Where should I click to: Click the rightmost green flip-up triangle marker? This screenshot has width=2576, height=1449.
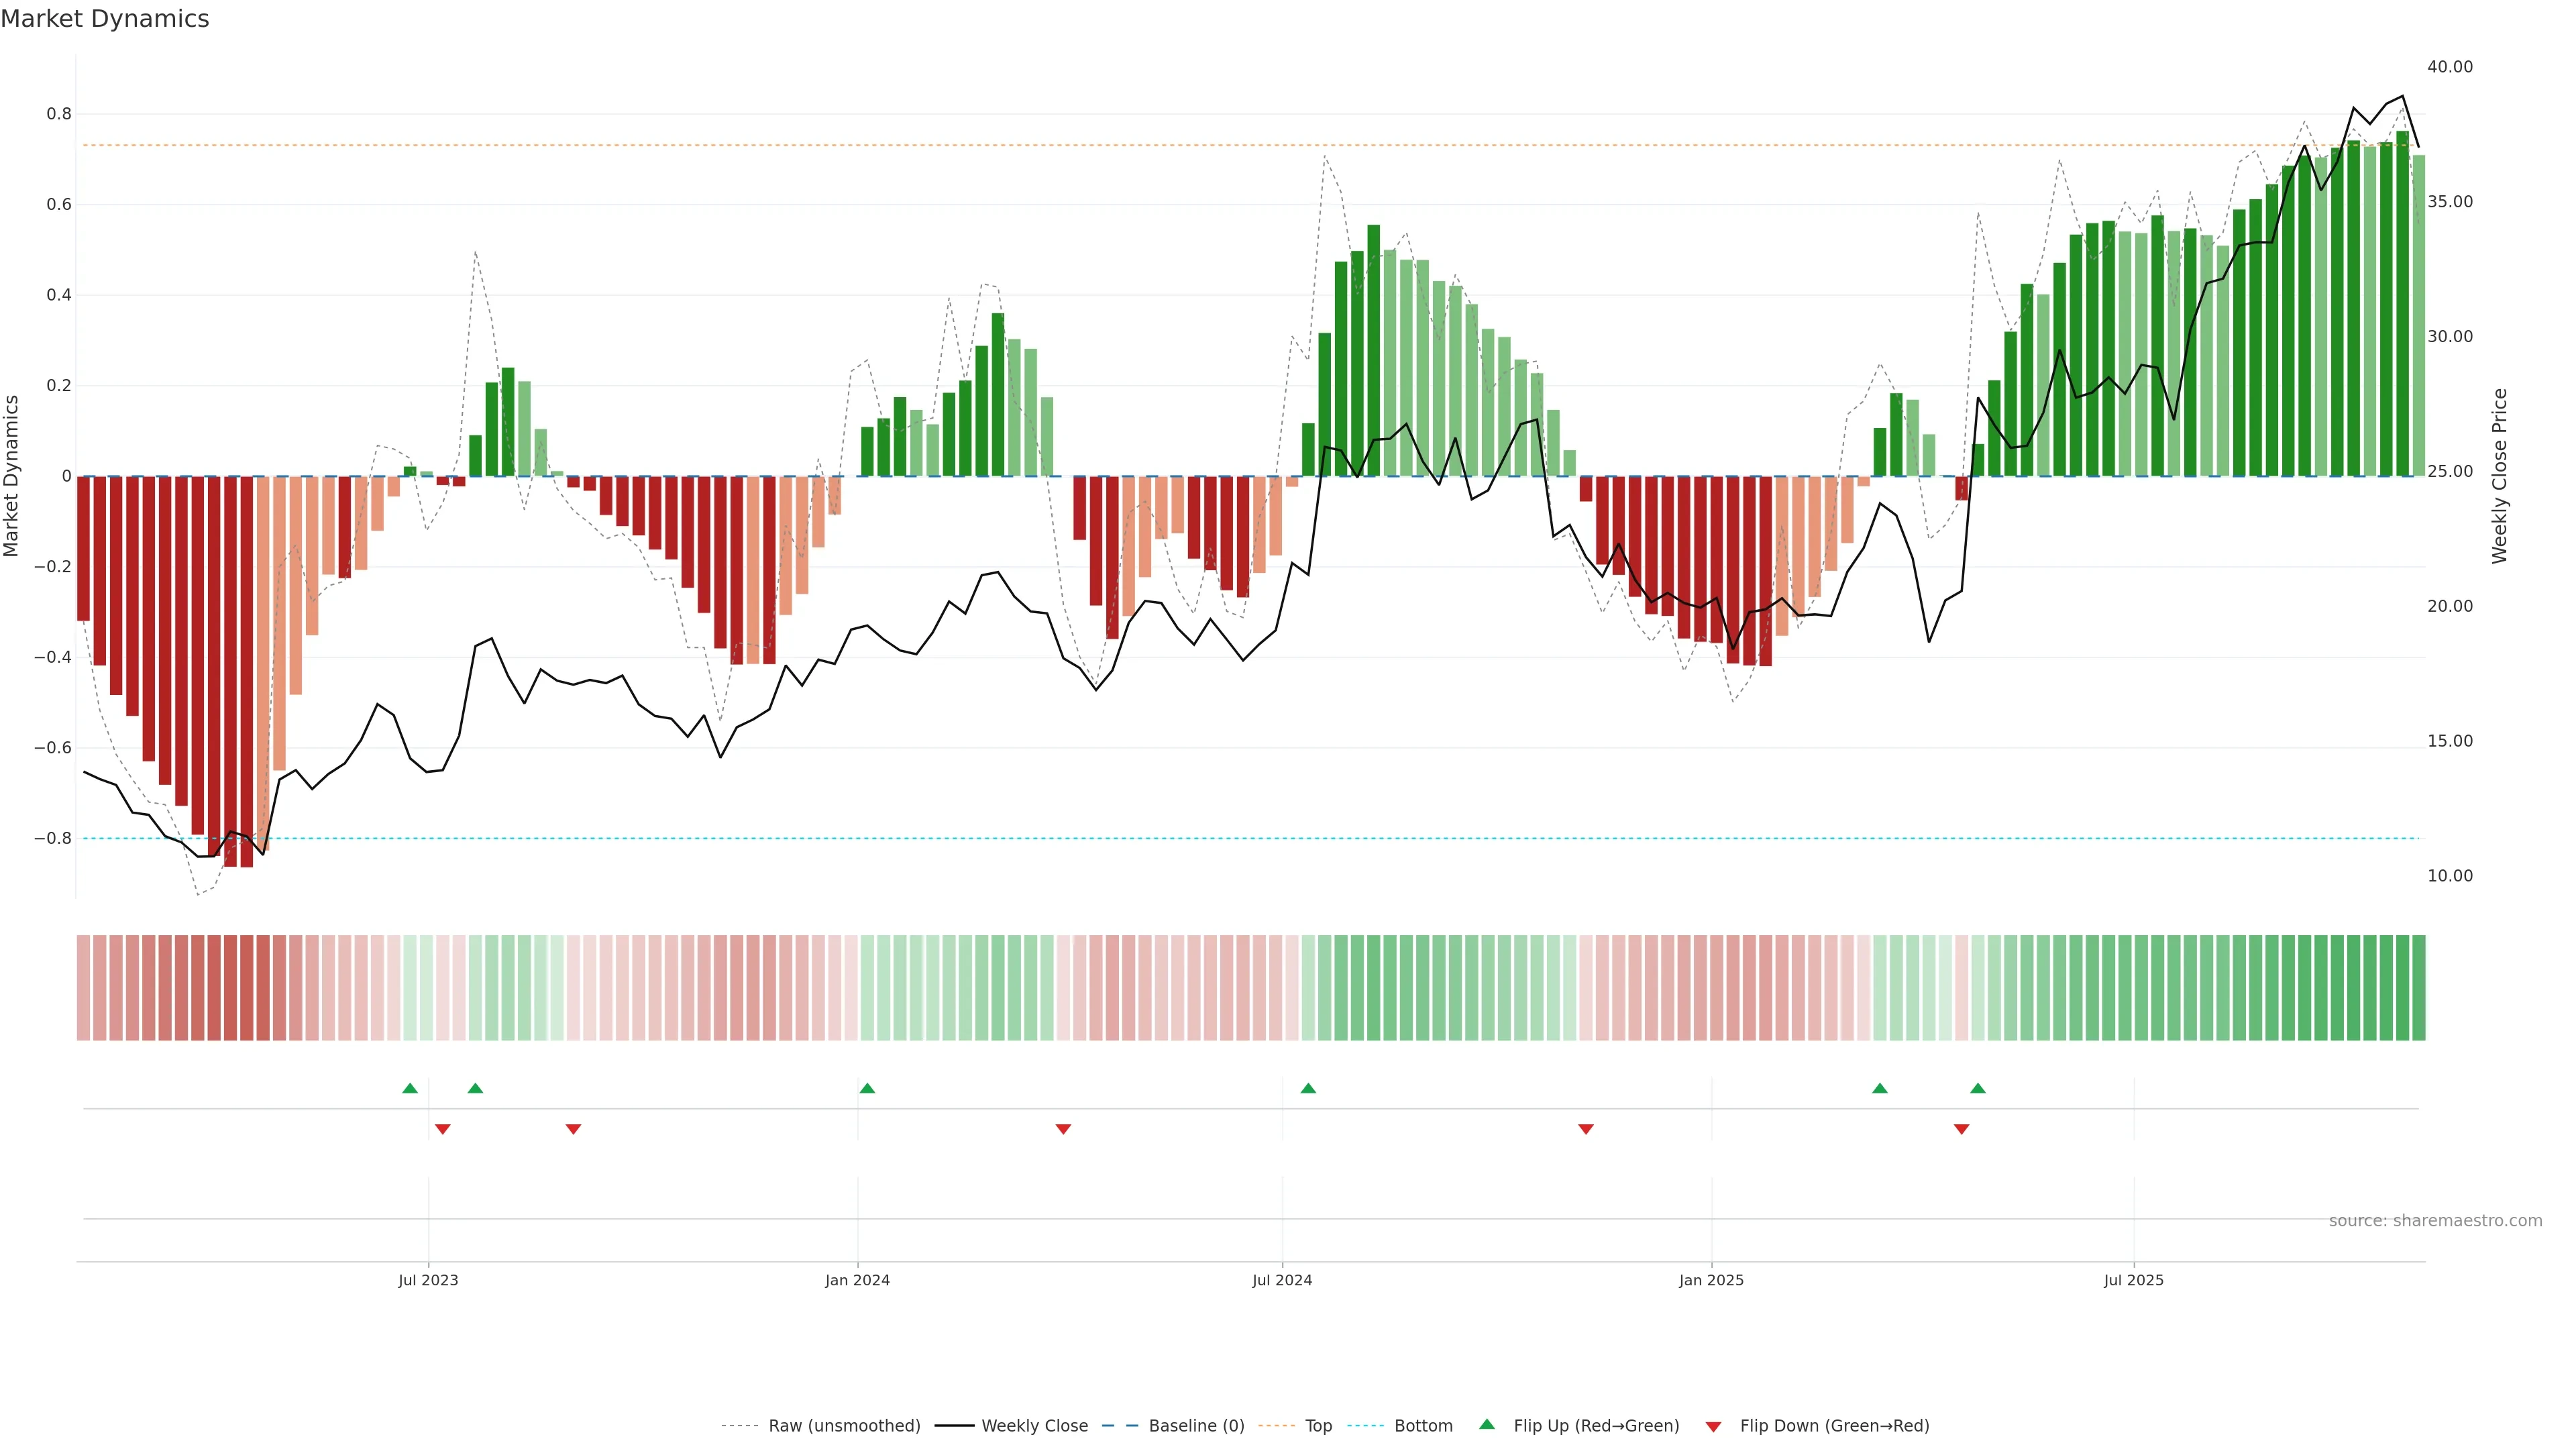coord(1978,1088)
